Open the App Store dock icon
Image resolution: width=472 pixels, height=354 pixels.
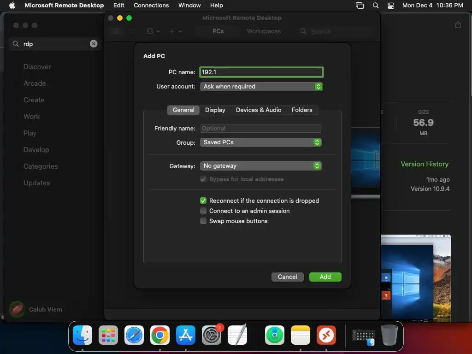(186, 335)
